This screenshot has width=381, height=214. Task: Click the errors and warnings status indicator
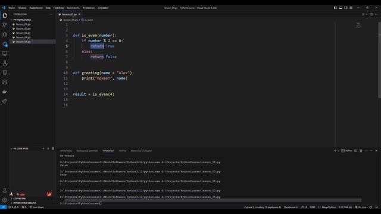click(14, 207)
